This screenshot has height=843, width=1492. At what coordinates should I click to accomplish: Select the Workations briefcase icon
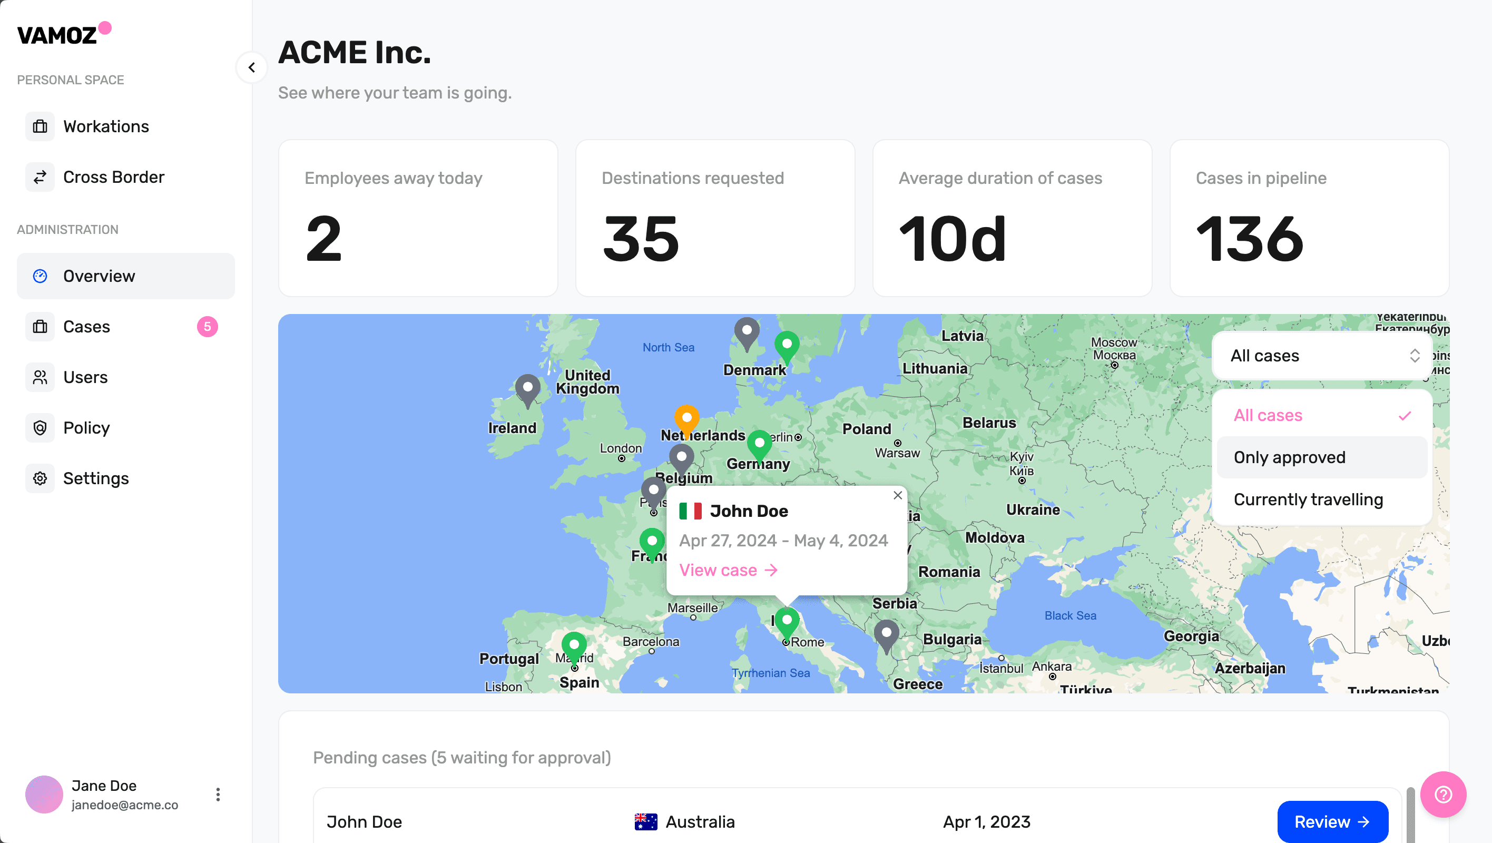[x=40, y=126]
